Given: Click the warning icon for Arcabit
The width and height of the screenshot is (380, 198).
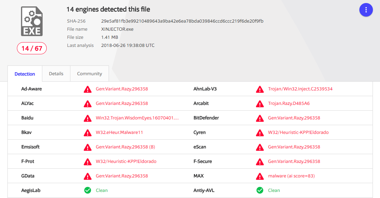Looking at the screenshot, I should [x=260, y=104].
